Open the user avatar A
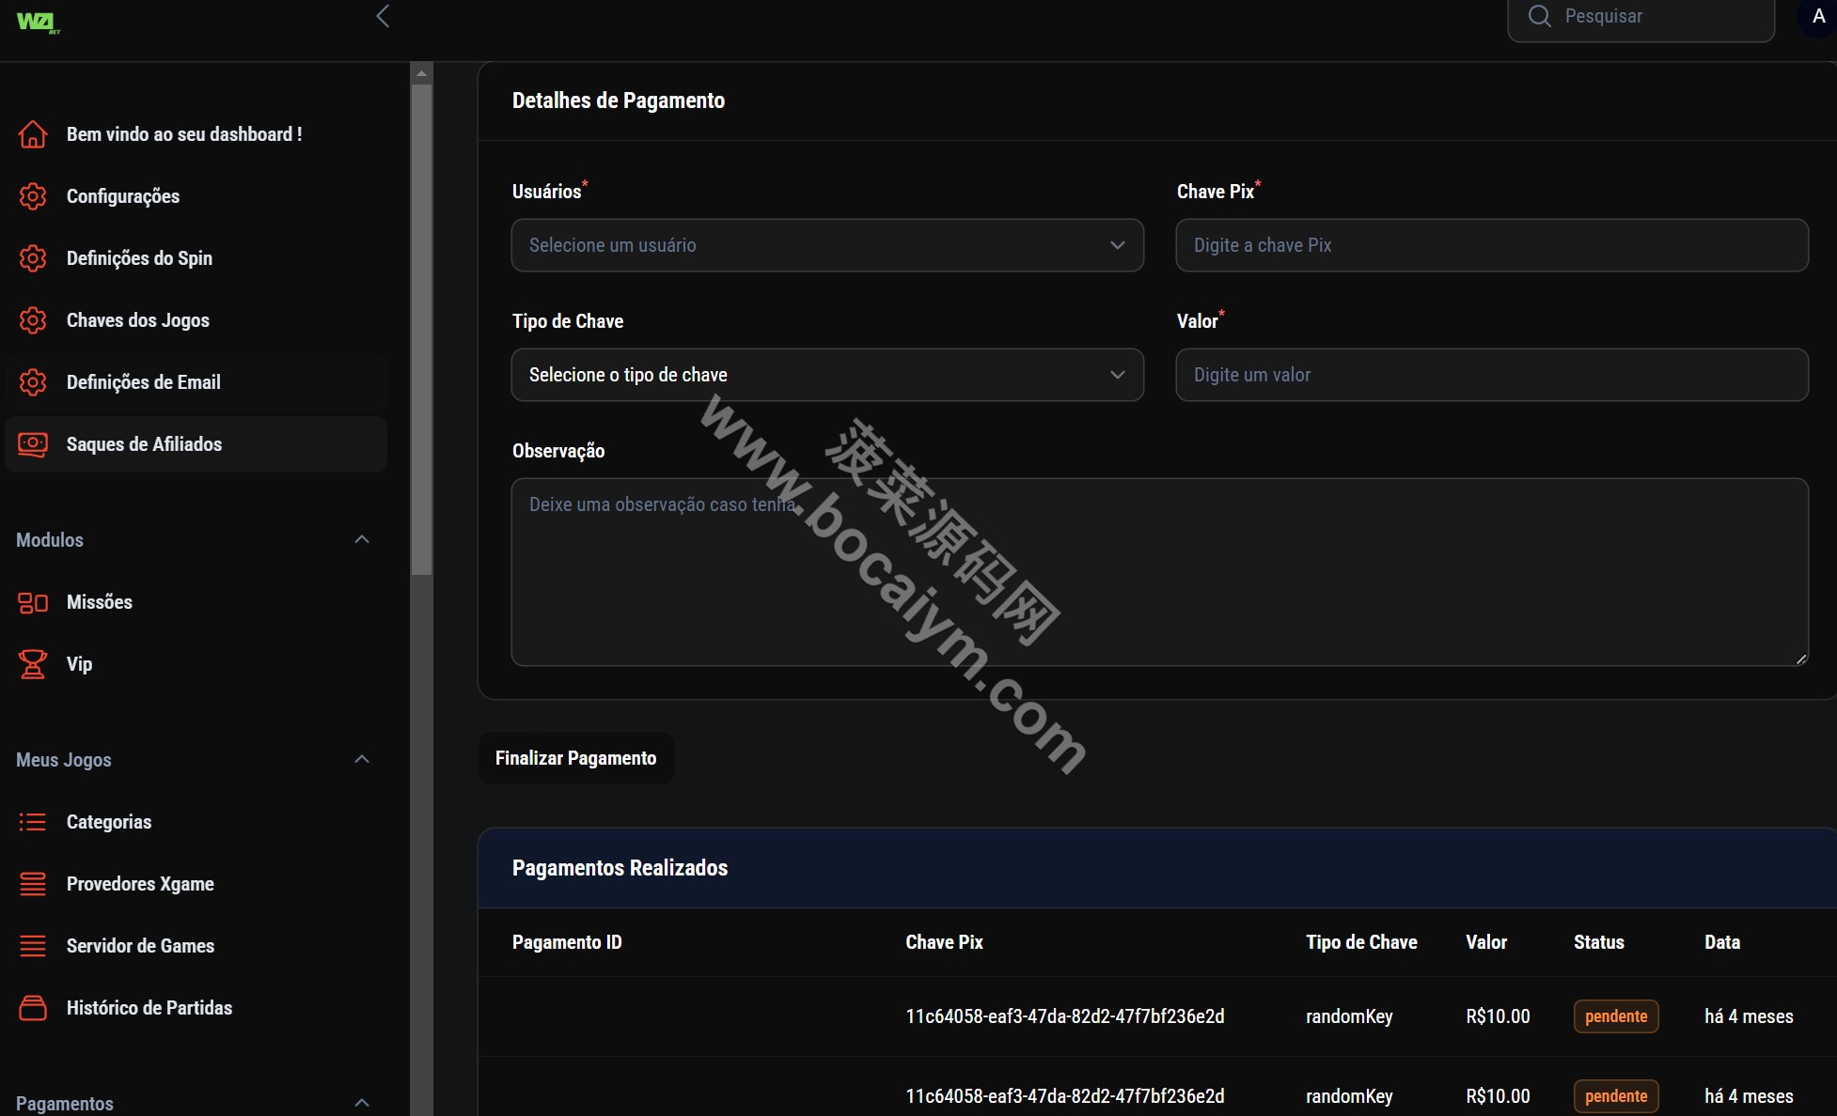 (1818, 16)
